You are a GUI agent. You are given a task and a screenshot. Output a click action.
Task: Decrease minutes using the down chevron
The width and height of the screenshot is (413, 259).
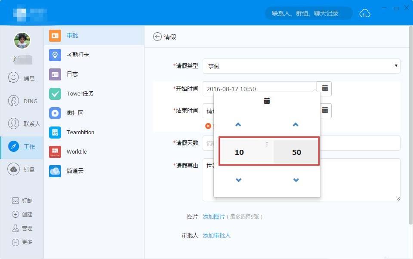point(296,180)
